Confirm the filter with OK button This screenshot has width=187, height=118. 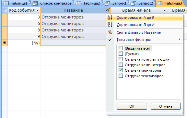(x=132, y=106)
